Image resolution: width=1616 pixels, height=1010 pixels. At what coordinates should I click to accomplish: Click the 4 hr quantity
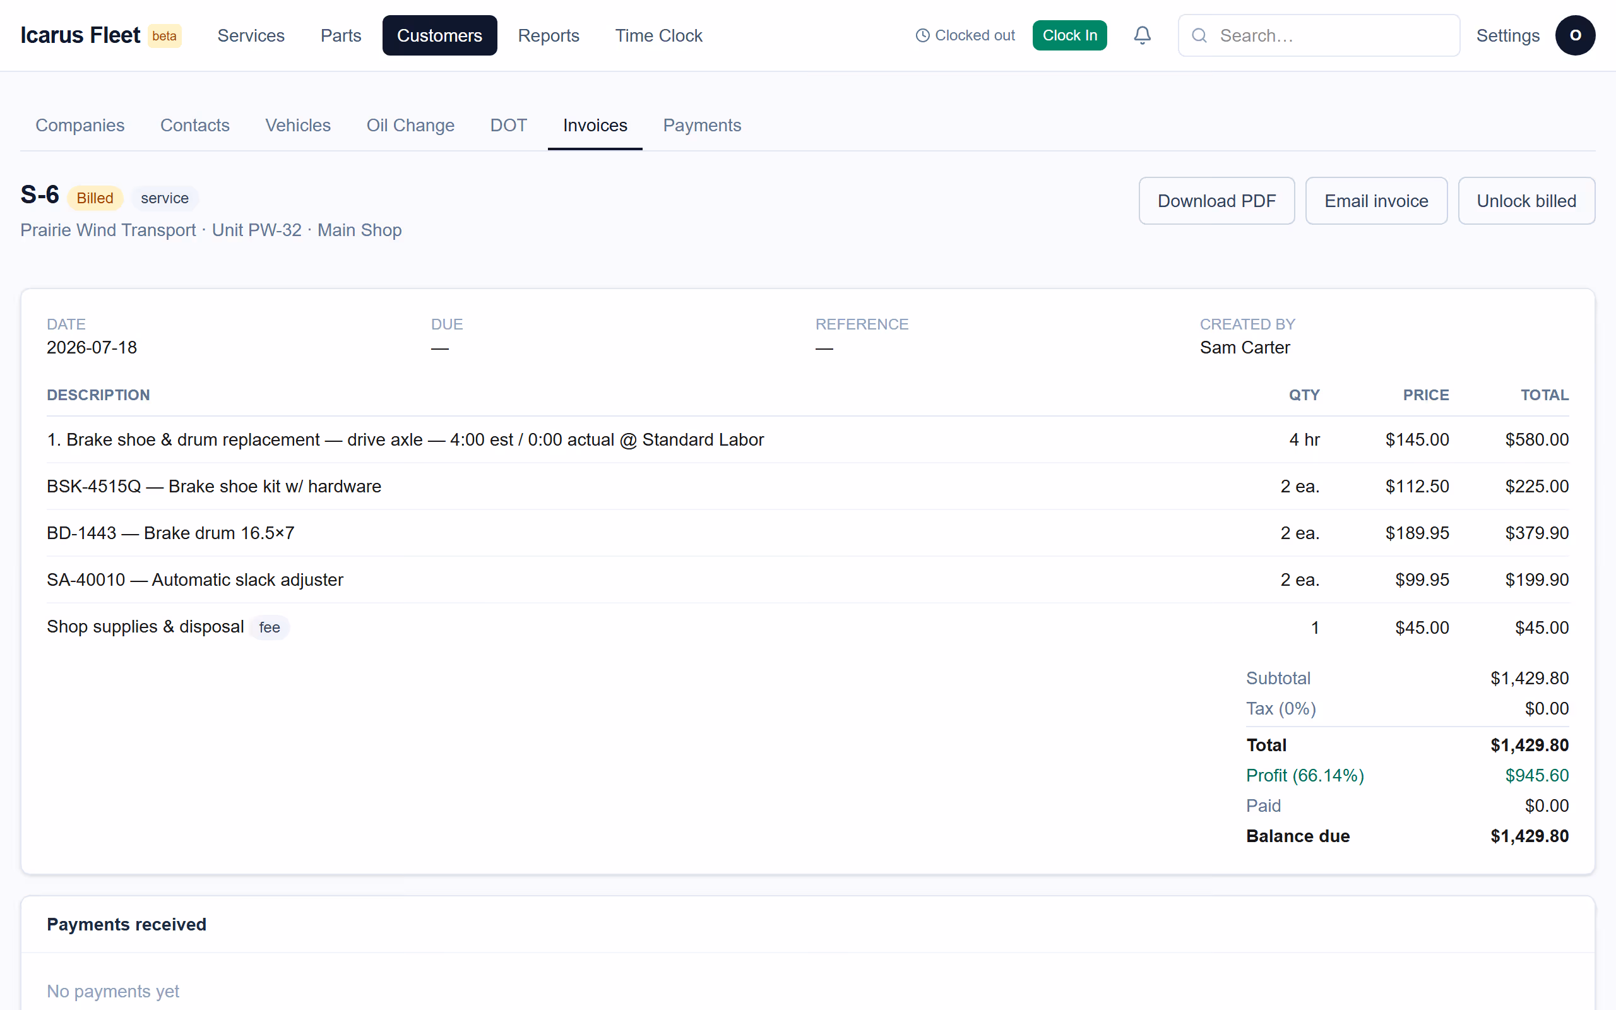1304,439
